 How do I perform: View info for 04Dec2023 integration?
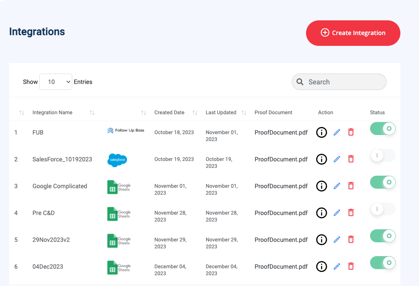321,267
